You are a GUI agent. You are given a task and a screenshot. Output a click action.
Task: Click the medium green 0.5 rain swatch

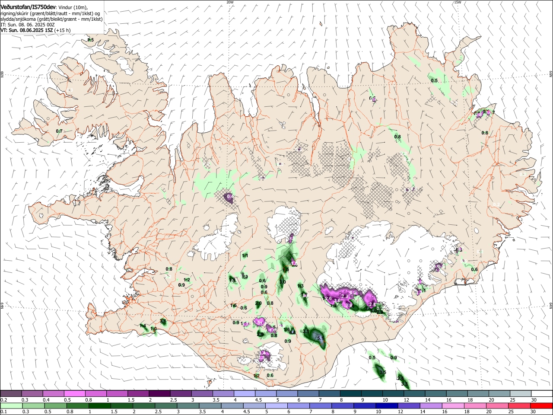(56, 405)
